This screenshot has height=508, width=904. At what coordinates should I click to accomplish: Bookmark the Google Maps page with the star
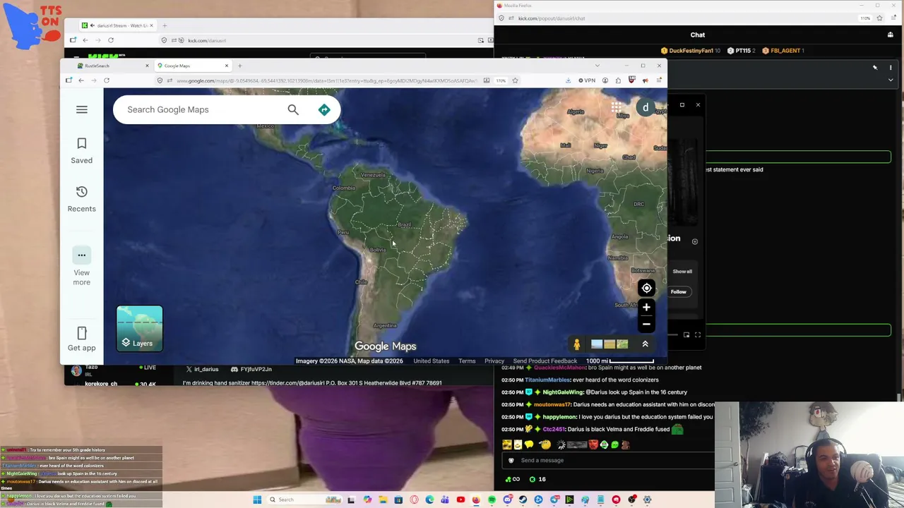pyautogui.click(x=515, y=80)
